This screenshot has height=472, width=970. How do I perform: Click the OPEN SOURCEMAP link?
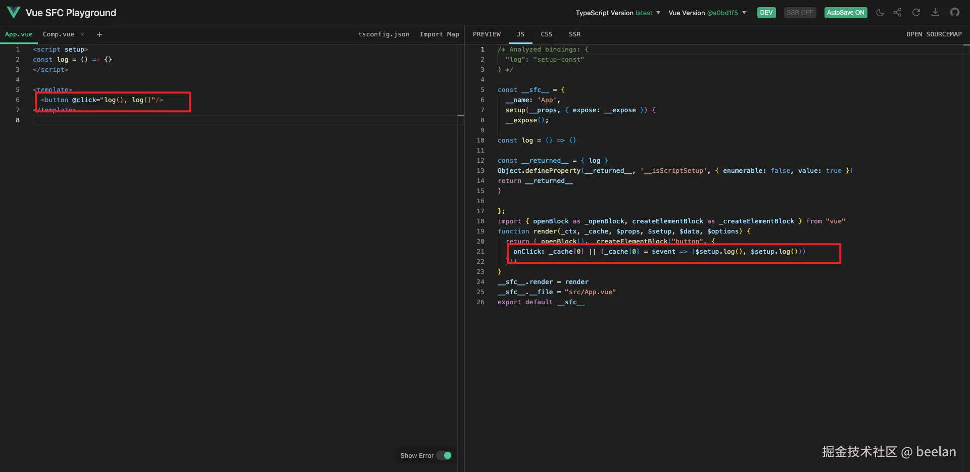click(934, 34)
